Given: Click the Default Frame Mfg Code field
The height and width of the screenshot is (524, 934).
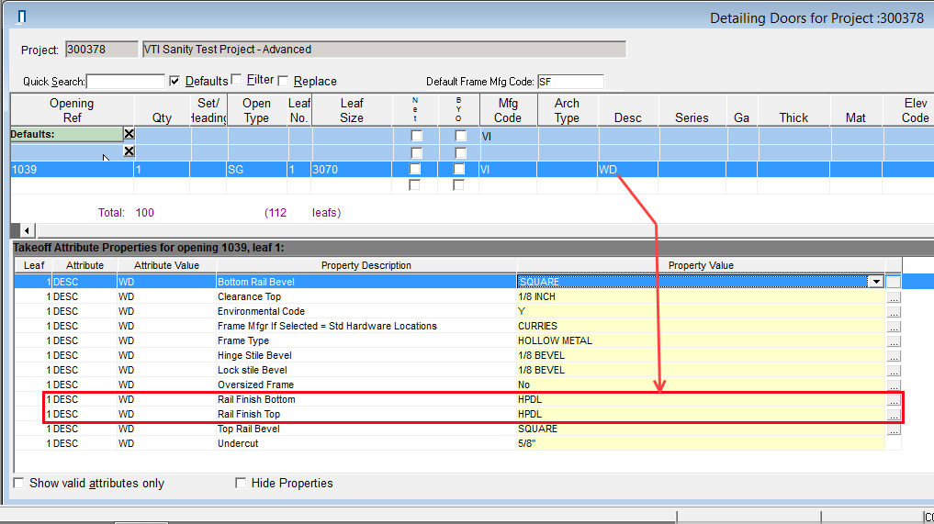Looking at the screenshot, I should [x=570, y=82].
